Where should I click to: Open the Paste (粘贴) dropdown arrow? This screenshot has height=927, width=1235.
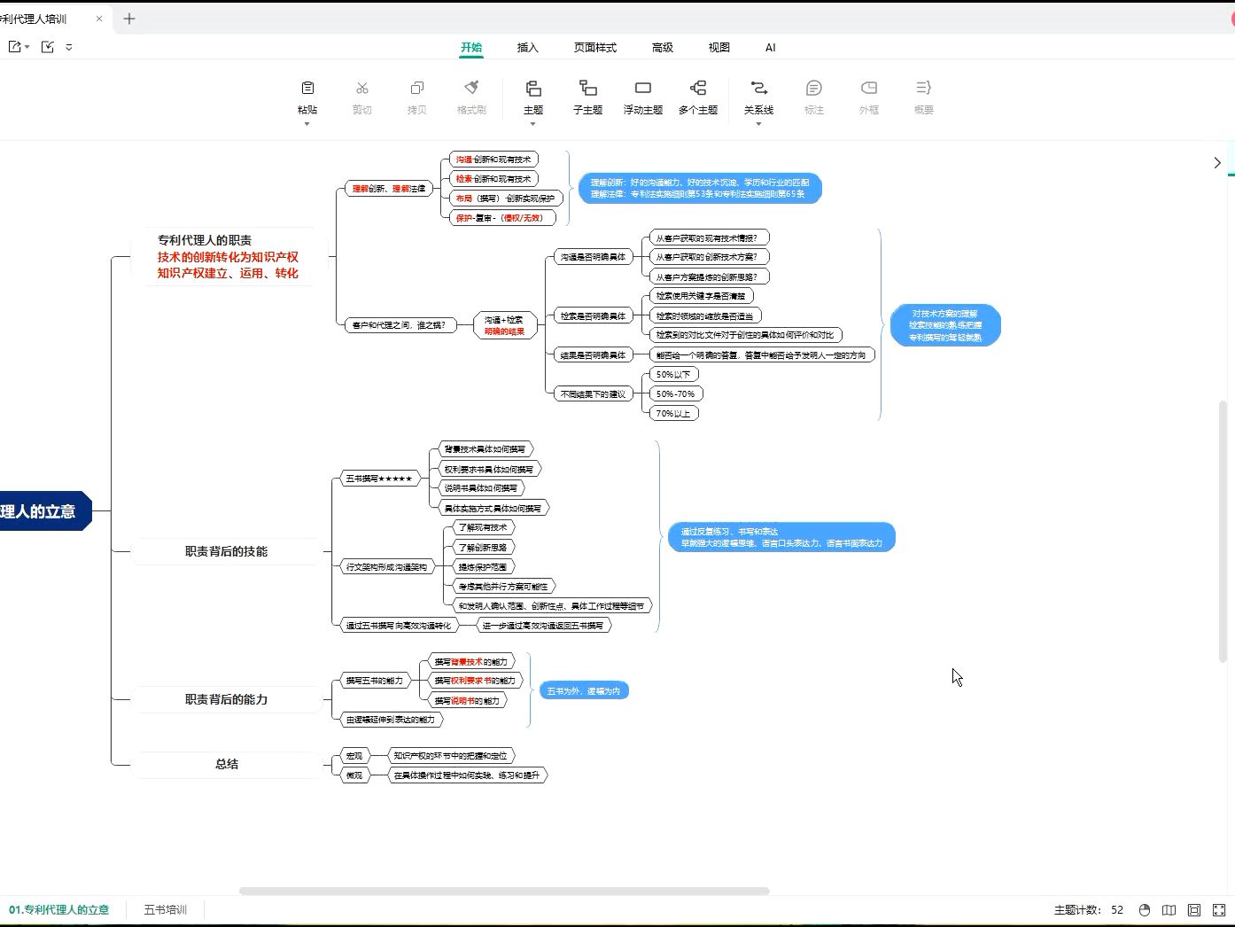pos(307,124)
